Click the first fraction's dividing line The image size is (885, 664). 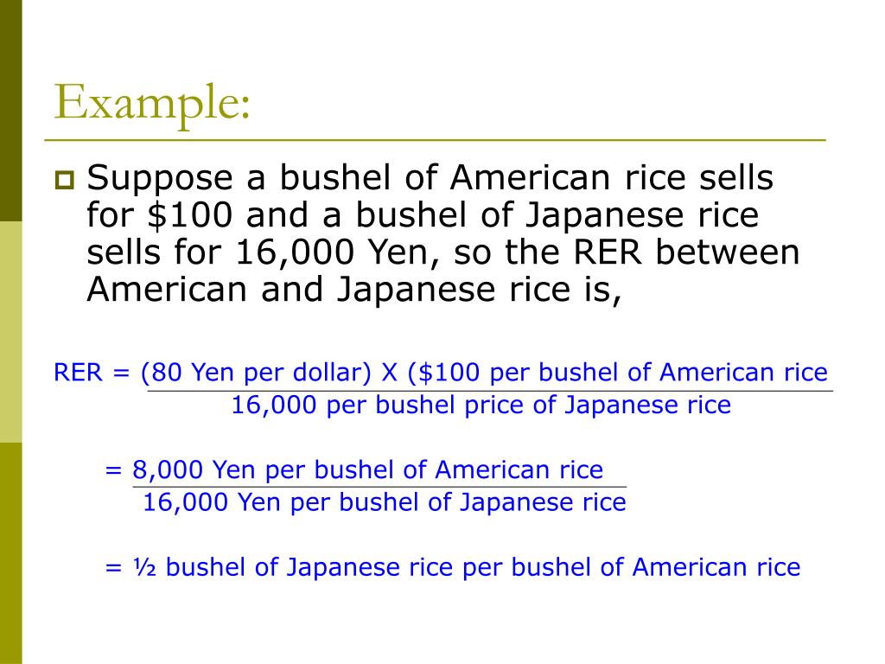[x=490, y=391]
